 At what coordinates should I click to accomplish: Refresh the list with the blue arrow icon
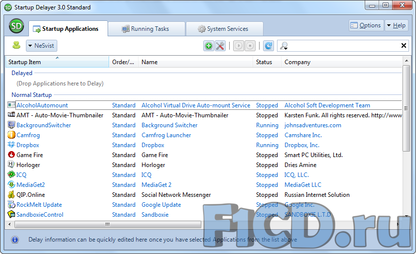(x=269, y=46)
